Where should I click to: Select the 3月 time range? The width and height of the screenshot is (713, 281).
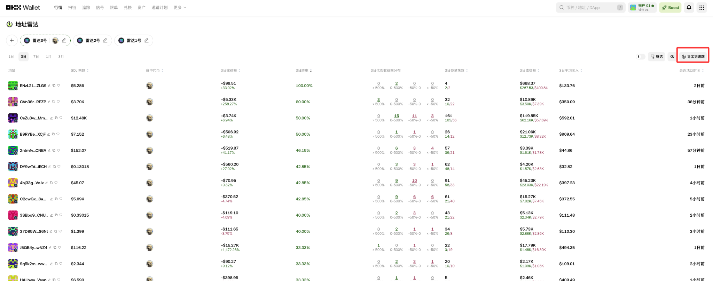pyautogui.click(x=61, y=56)
